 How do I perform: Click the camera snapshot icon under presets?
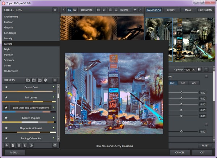(x=55, y=145)
